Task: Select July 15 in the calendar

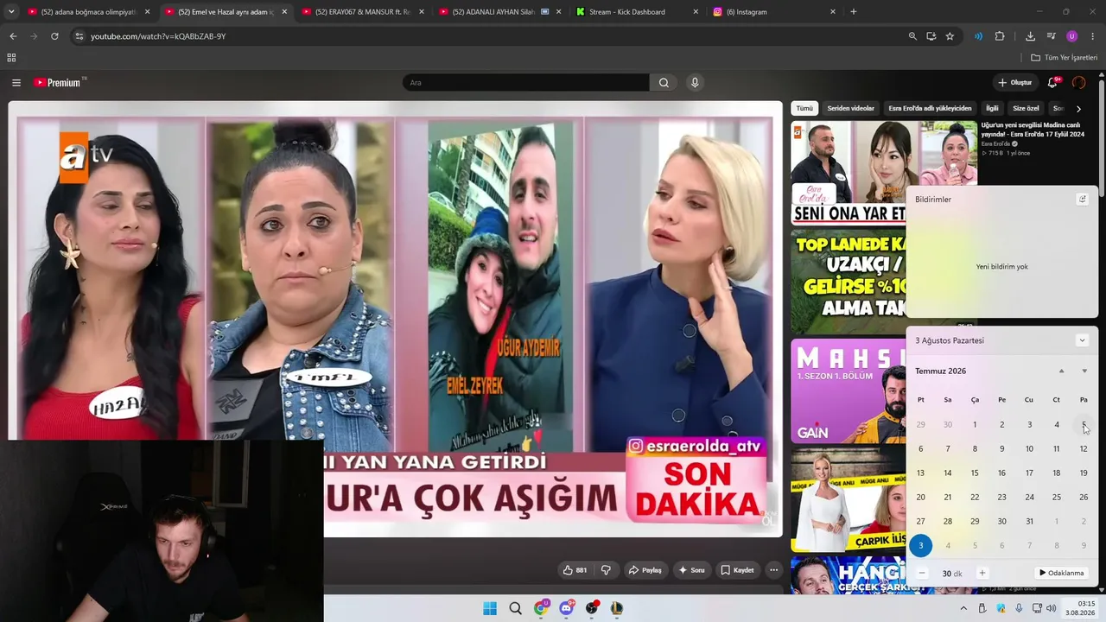Action: (975, 473)
